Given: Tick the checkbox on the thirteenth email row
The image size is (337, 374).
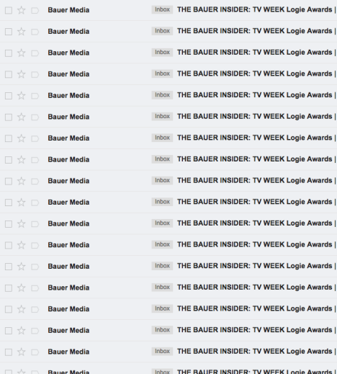Looking at the screenshot, I should 9,267.
